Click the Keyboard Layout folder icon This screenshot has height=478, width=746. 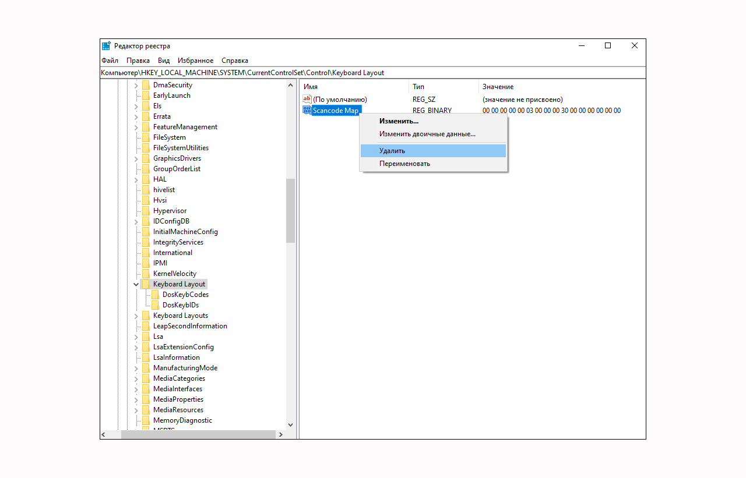point(146,284)
